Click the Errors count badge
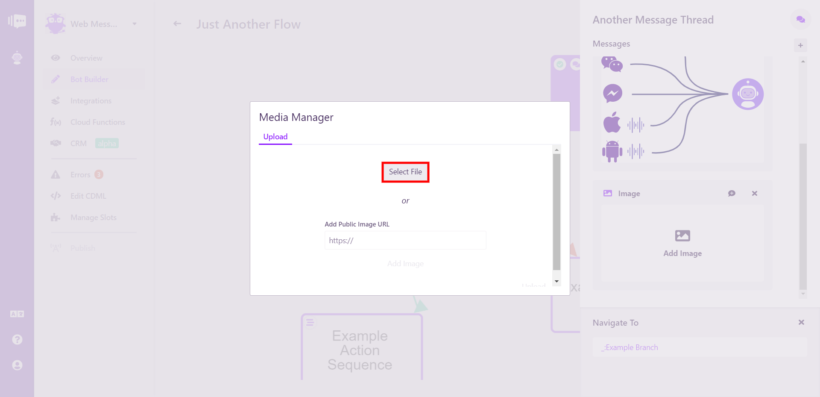Viewport: 820px width, 397px height. point(99,174)
